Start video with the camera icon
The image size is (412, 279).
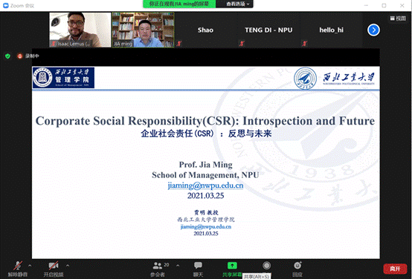click(54, 269)
